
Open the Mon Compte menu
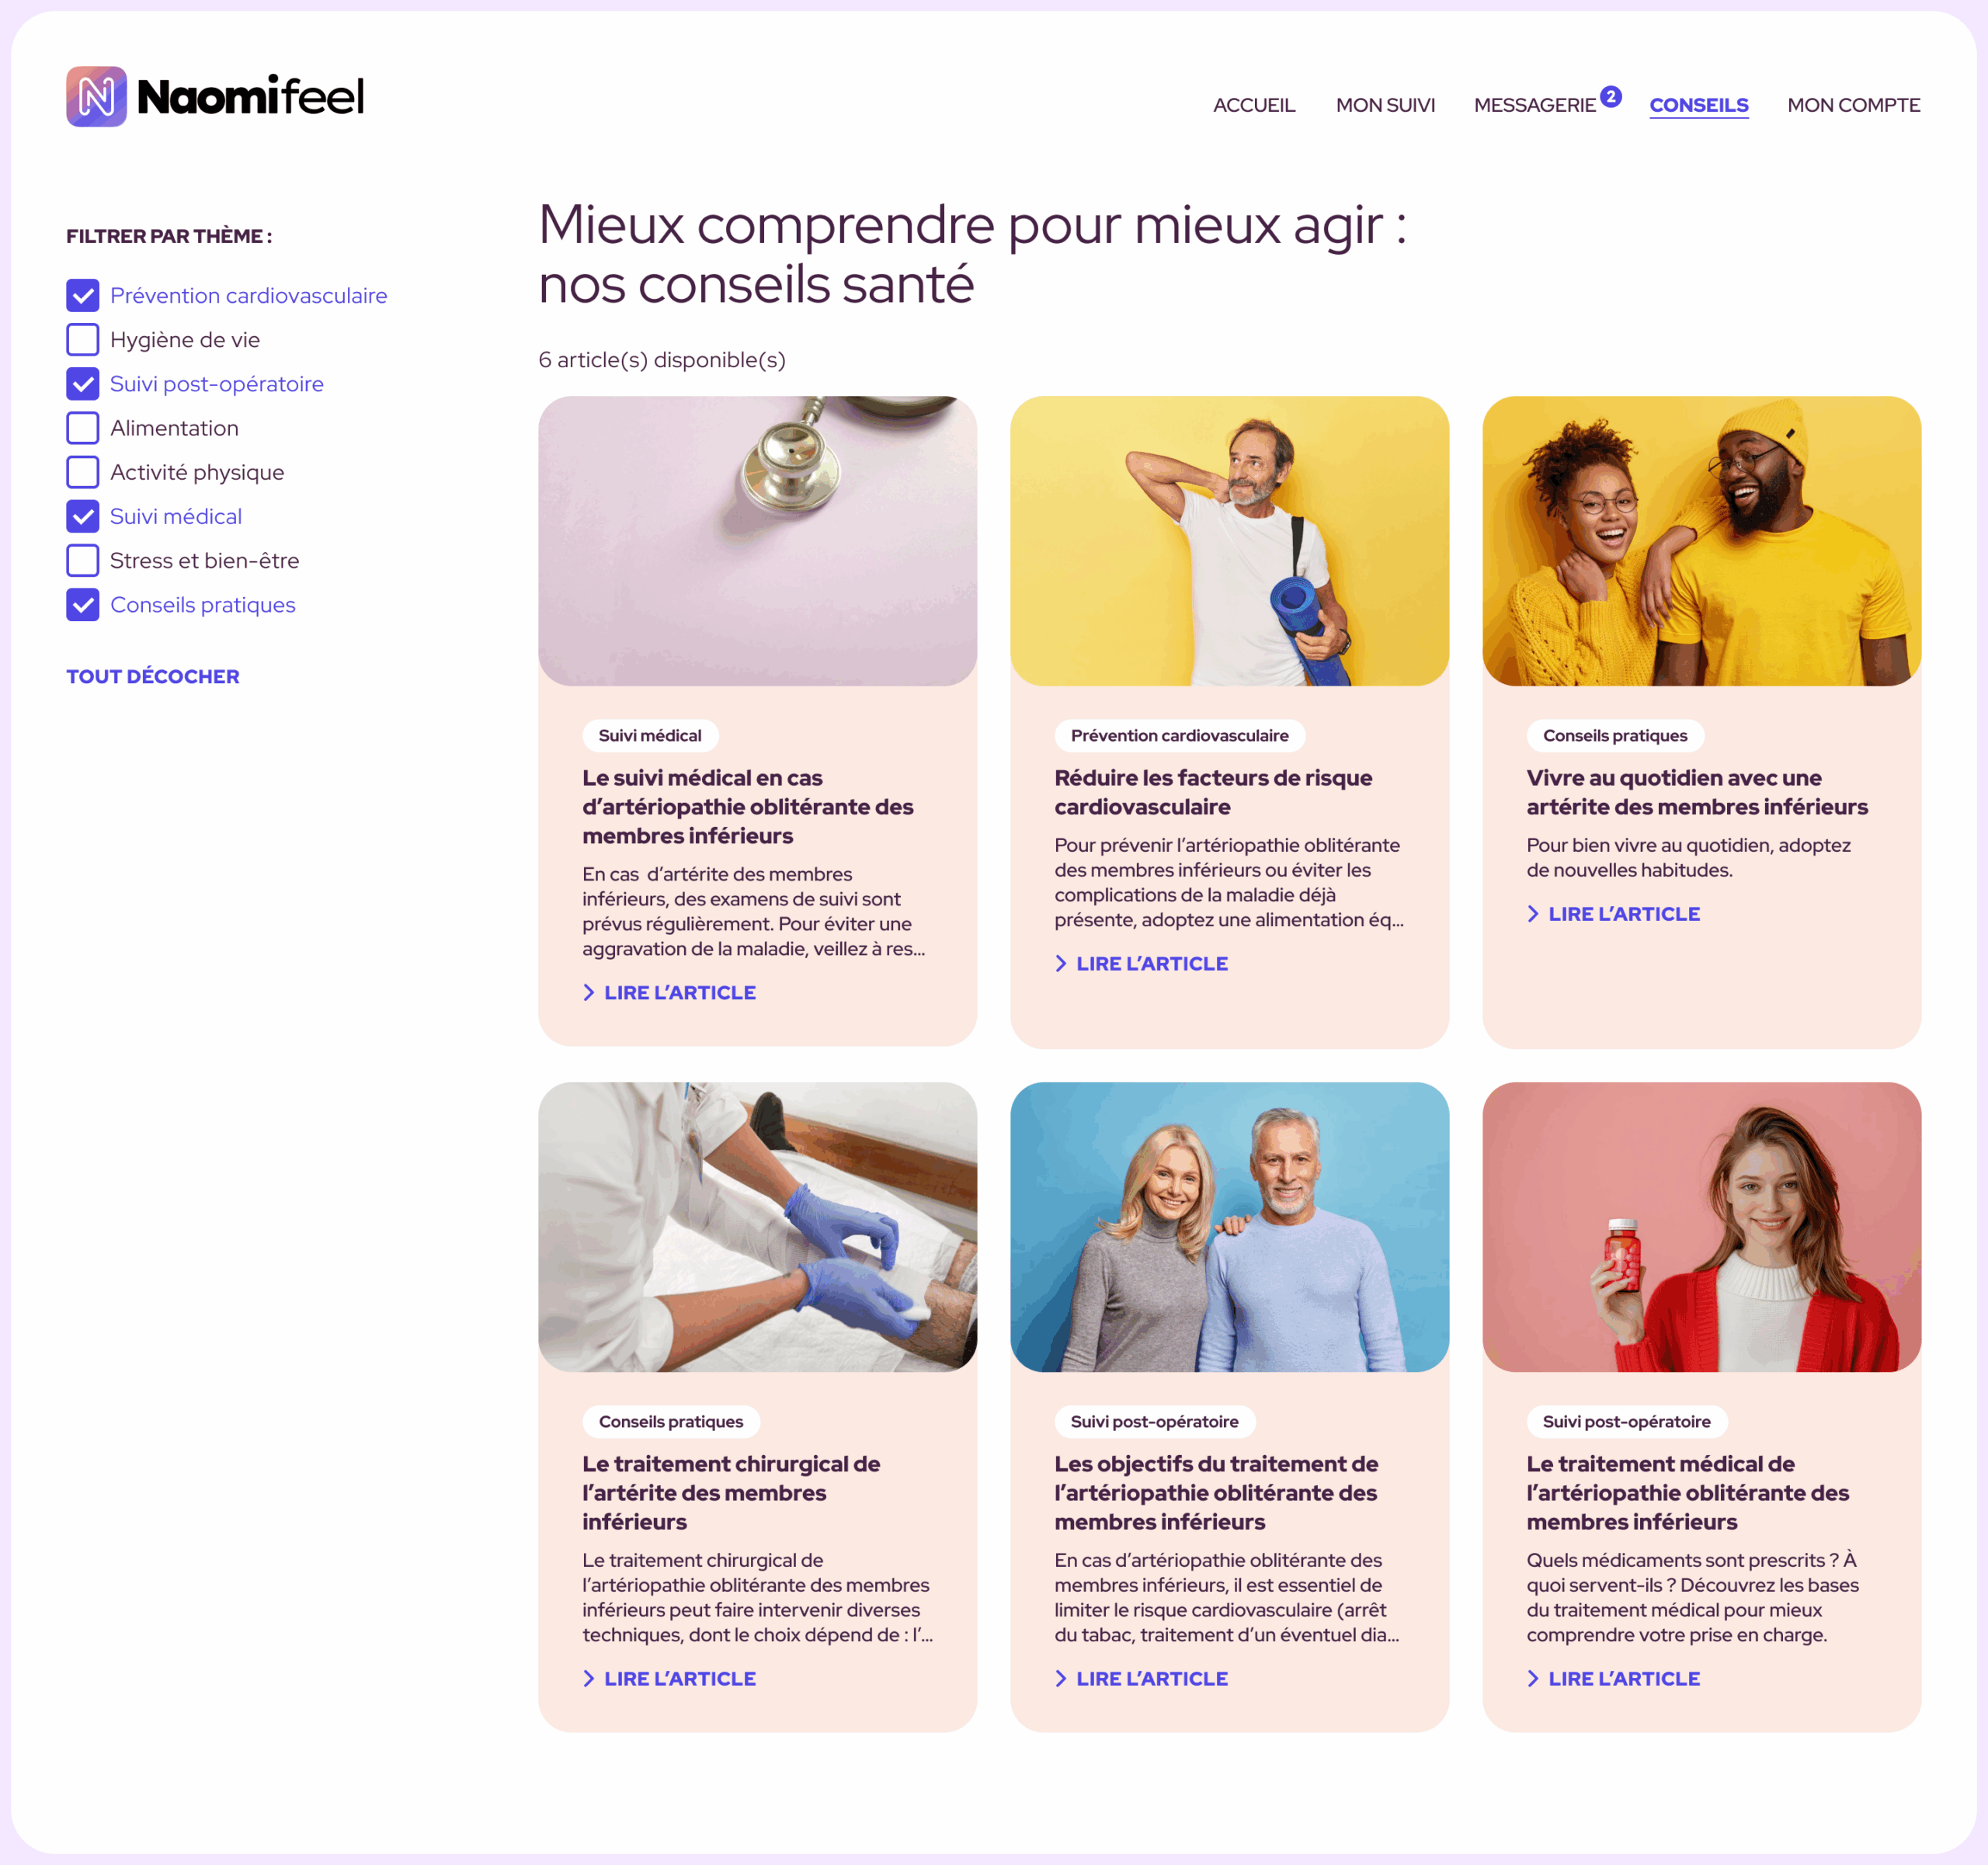pos(1853,105)
